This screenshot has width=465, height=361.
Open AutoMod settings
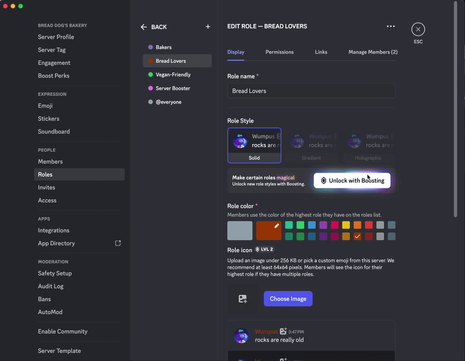coord(79,312)
